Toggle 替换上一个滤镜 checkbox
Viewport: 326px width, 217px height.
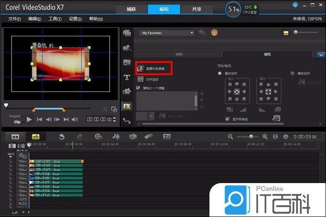138,88
